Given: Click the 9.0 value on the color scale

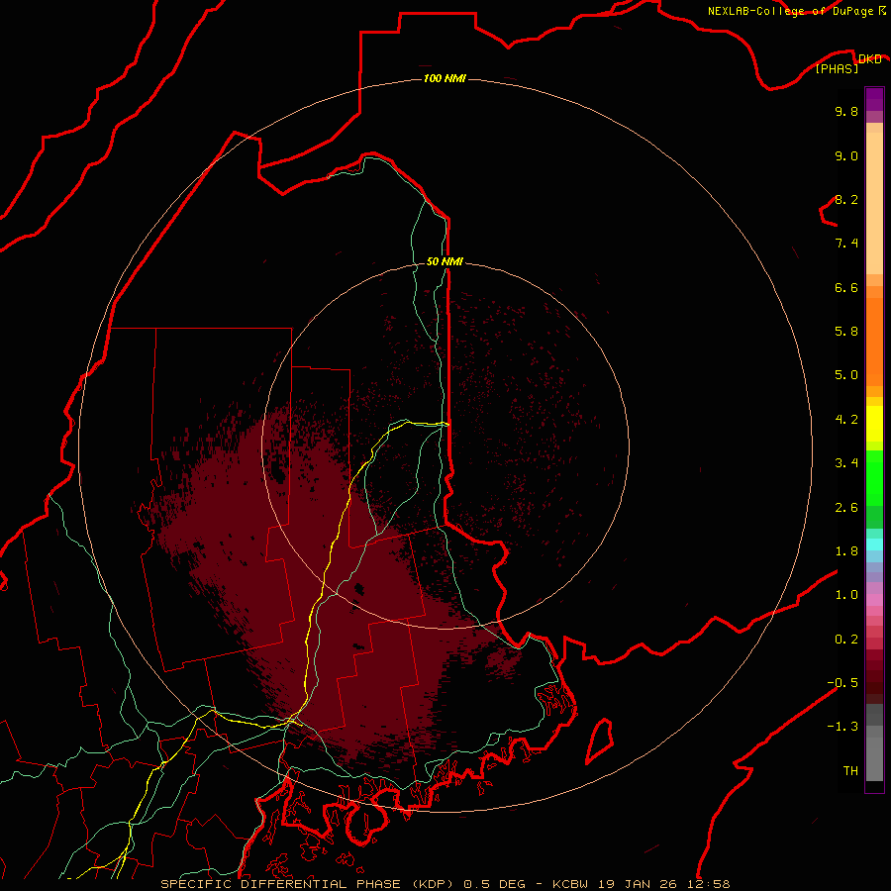Looking at the screenshot, I should (x=846, y=155).
